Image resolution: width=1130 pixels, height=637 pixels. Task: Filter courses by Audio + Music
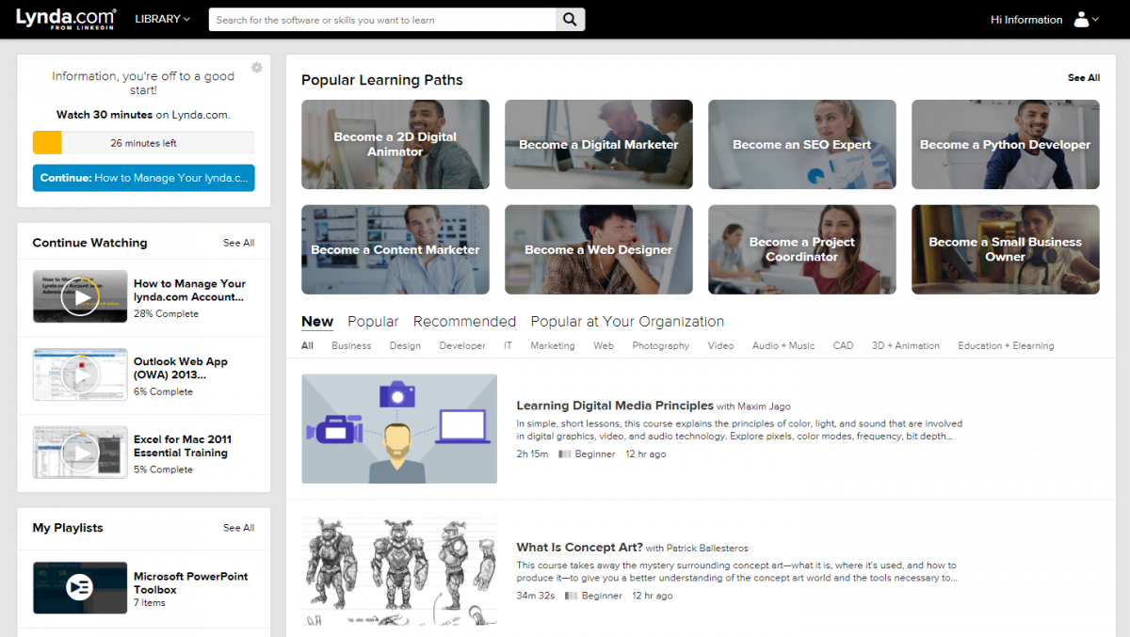click(783, 345)
